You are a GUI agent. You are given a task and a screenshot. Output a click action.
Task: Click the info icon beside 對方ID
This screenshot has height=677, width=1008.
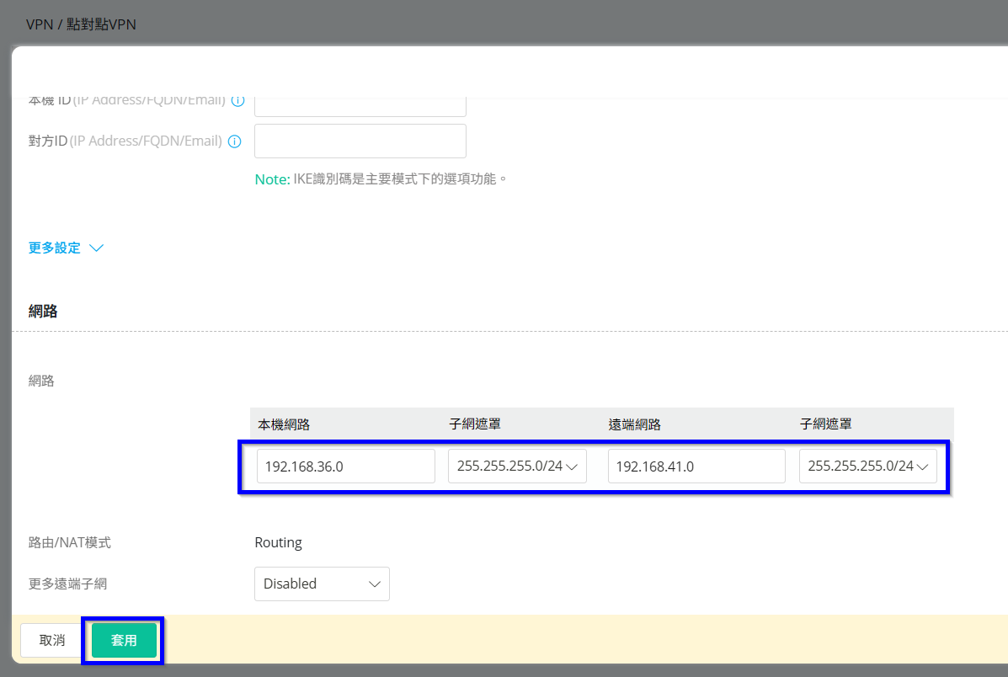tap(235, 141)
